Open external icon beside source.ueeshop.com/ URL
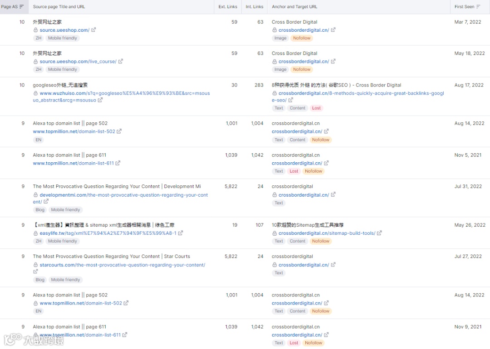The height and width of the screenshot is (349, 490). coord(93,30)
